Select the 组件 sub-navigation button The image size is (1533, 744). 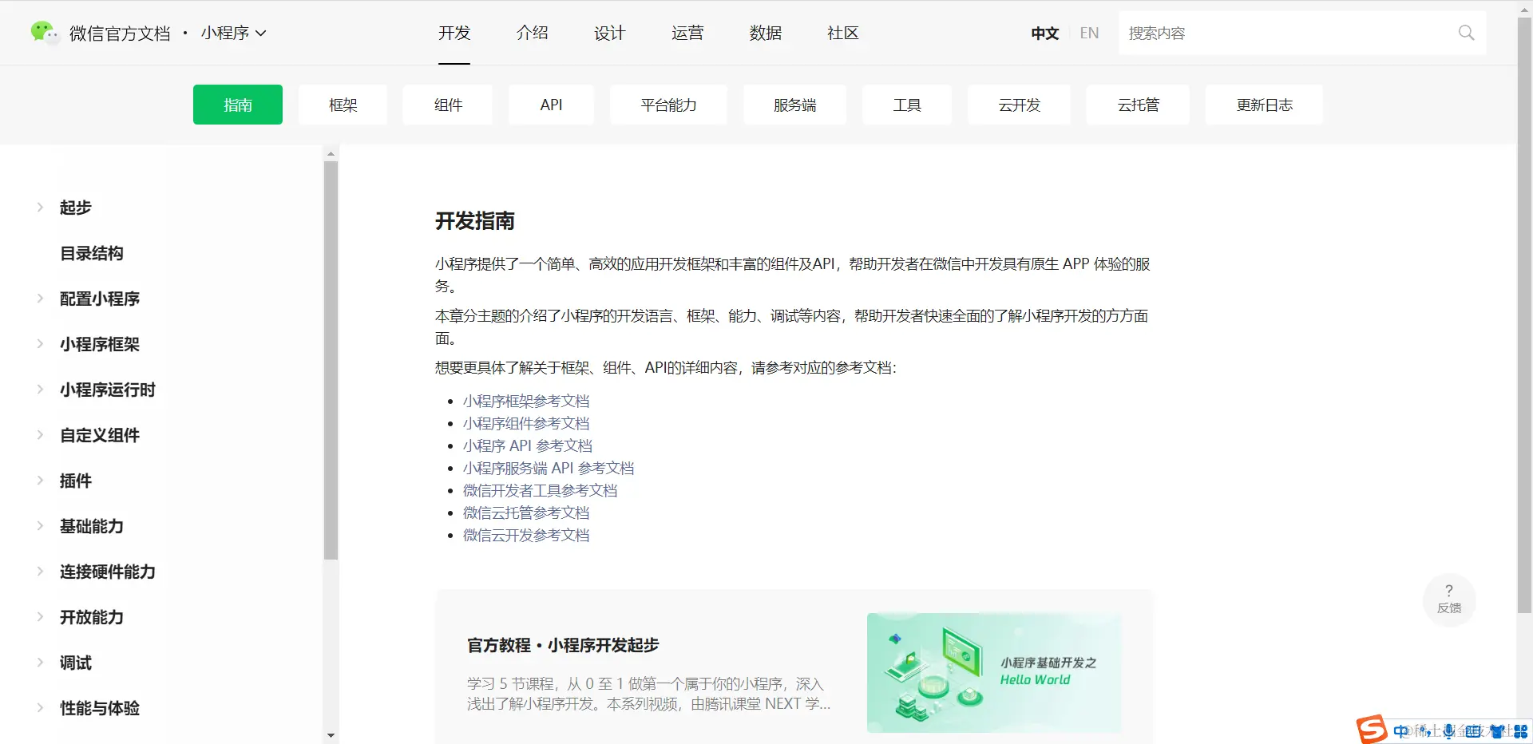448,105
